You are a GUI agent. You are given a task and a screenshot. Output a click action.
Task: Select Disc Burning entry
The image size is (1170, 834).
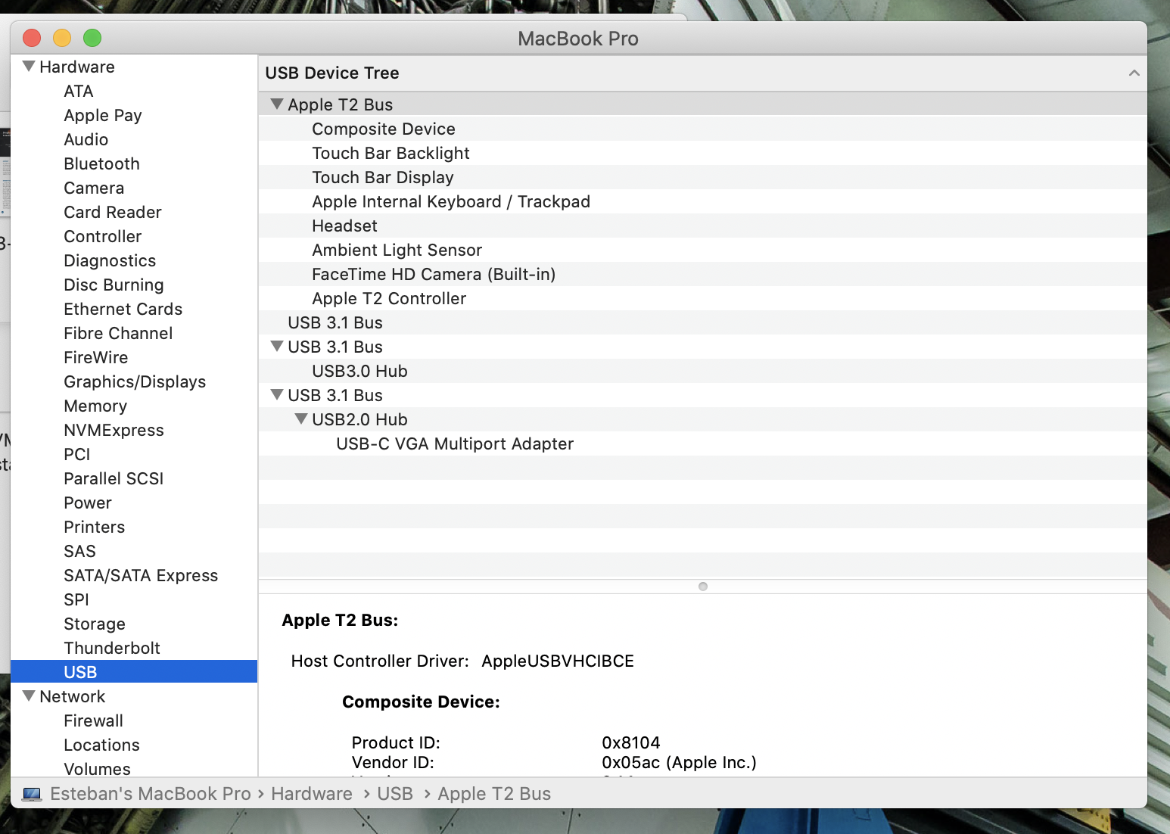pos(114,285)
